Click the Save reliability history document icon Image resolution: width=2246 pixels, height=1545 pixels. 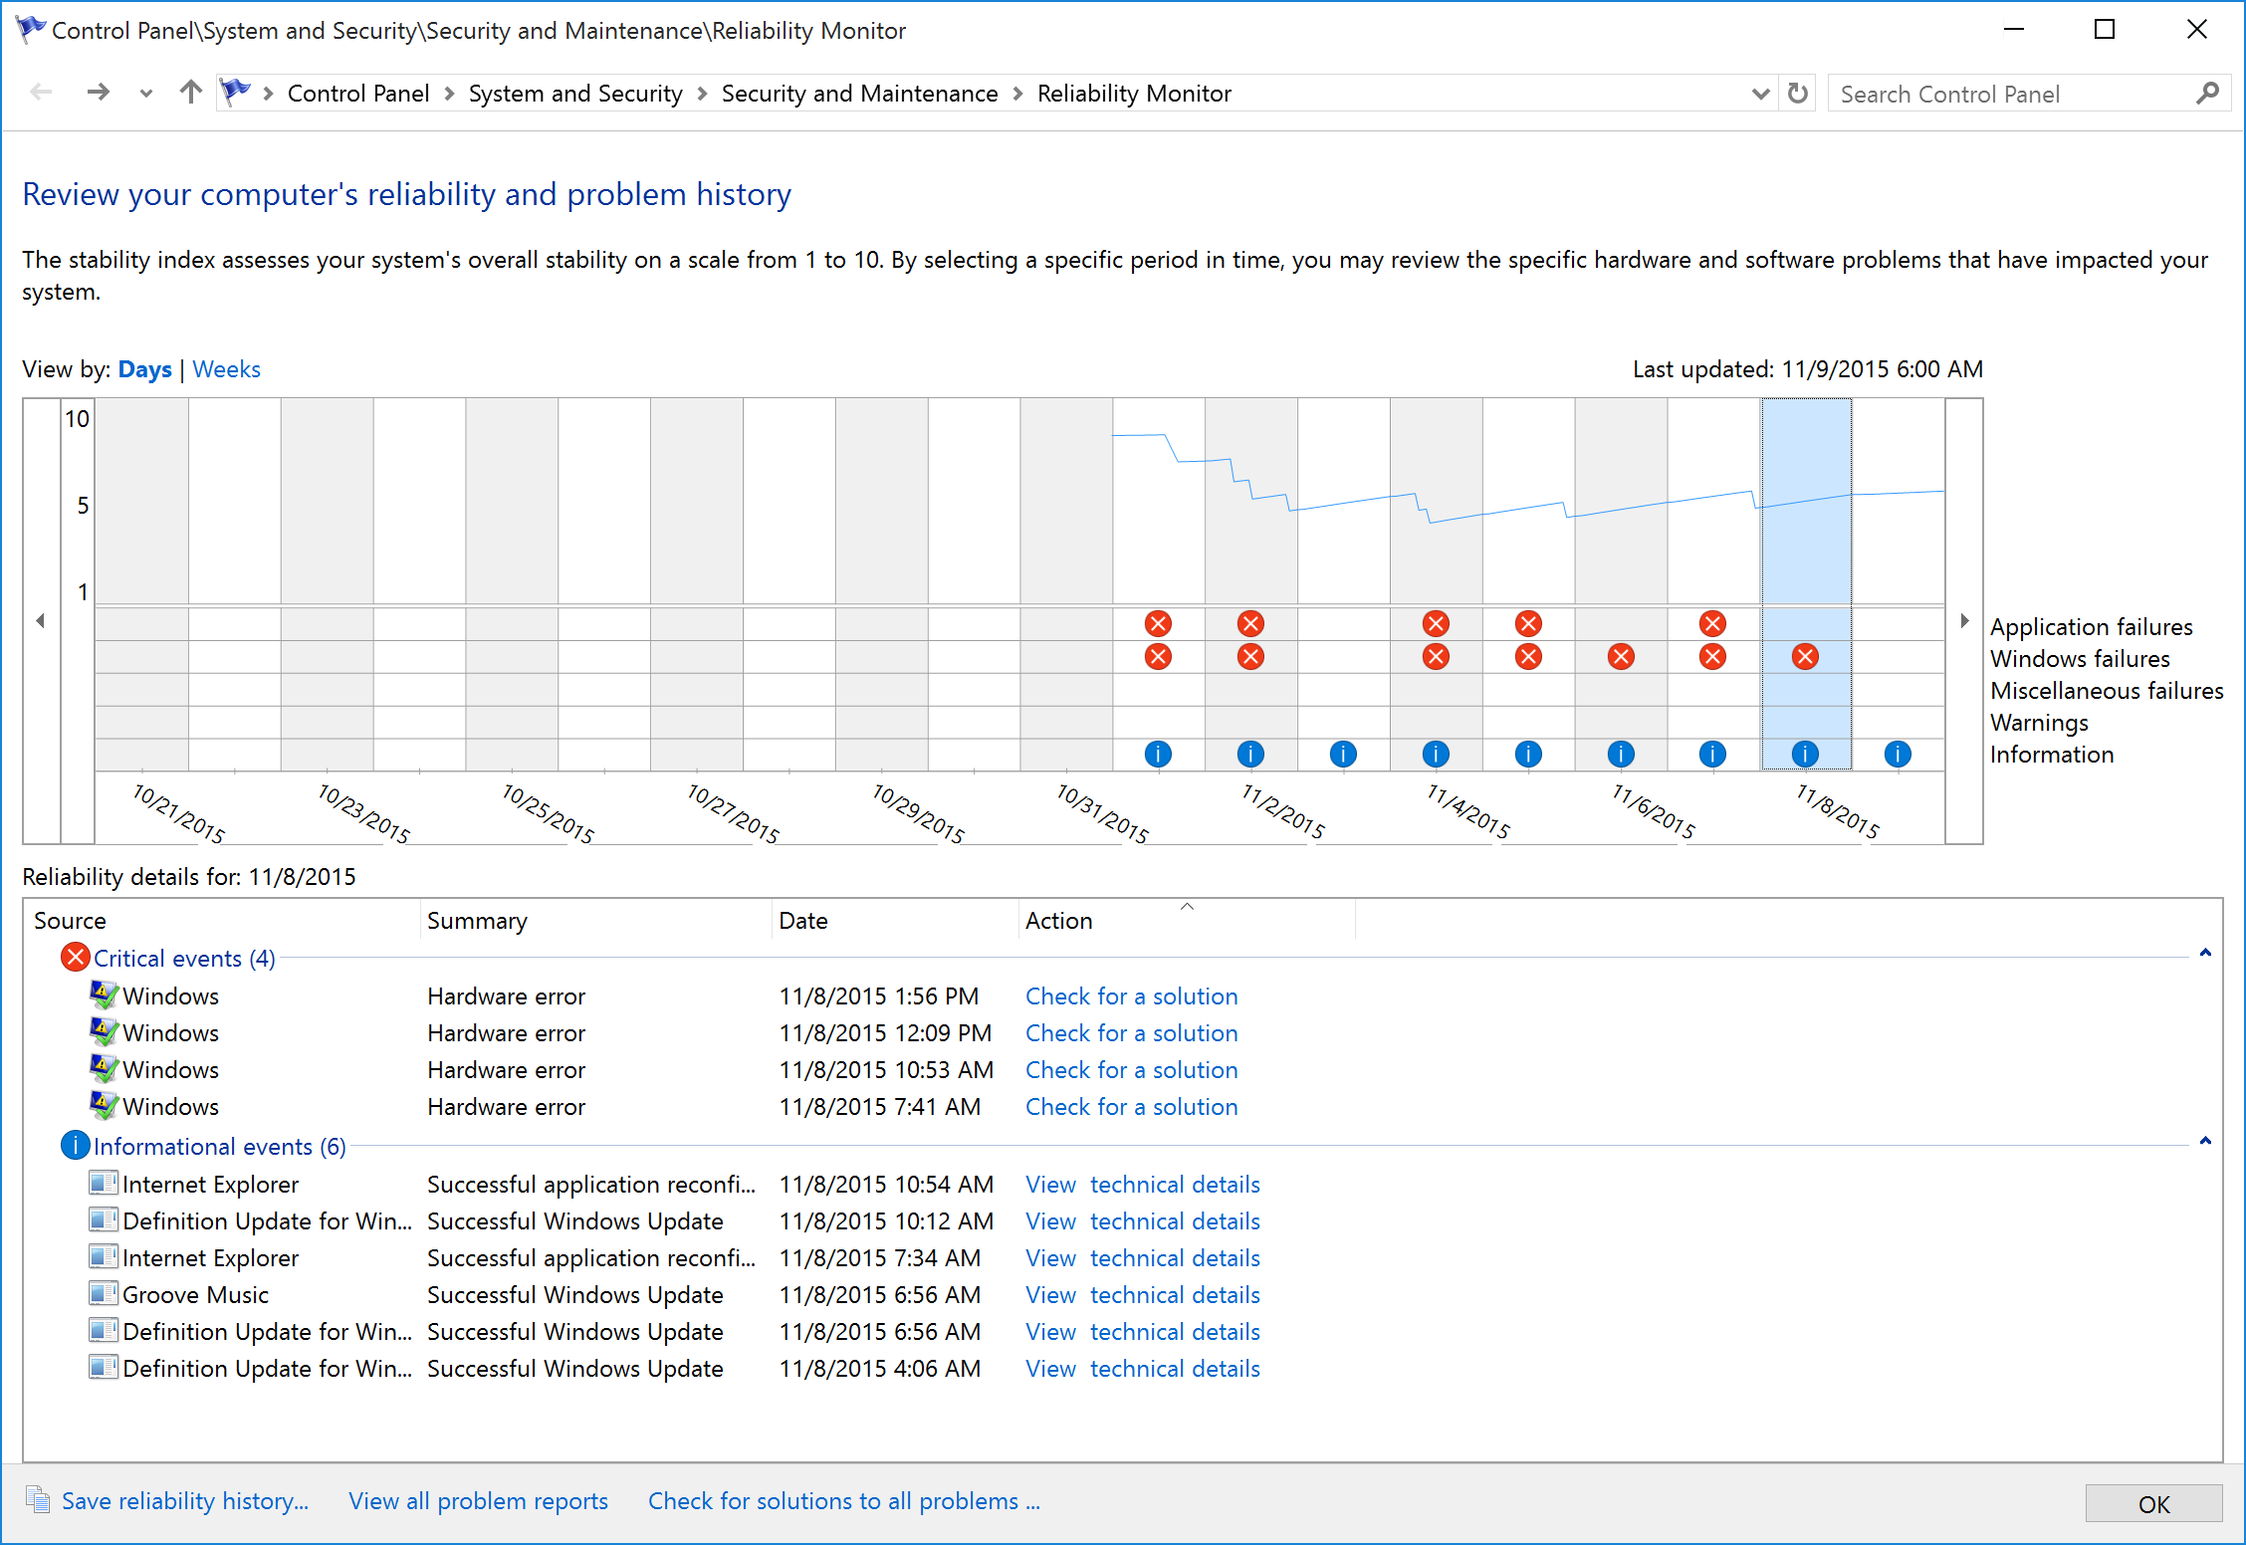click(x=38, y=1499)
